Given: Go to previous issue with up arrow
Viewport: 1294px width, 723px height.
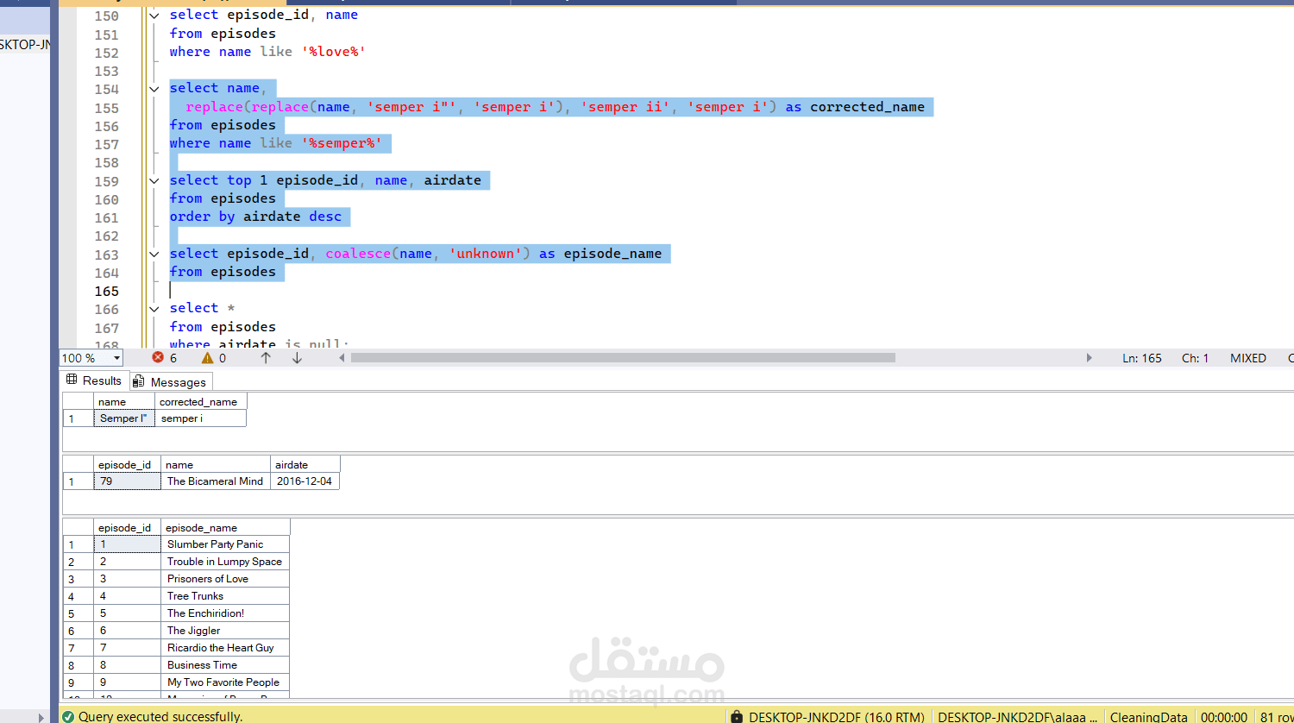Looking at the screenshot, I should (x=266, y=357).
